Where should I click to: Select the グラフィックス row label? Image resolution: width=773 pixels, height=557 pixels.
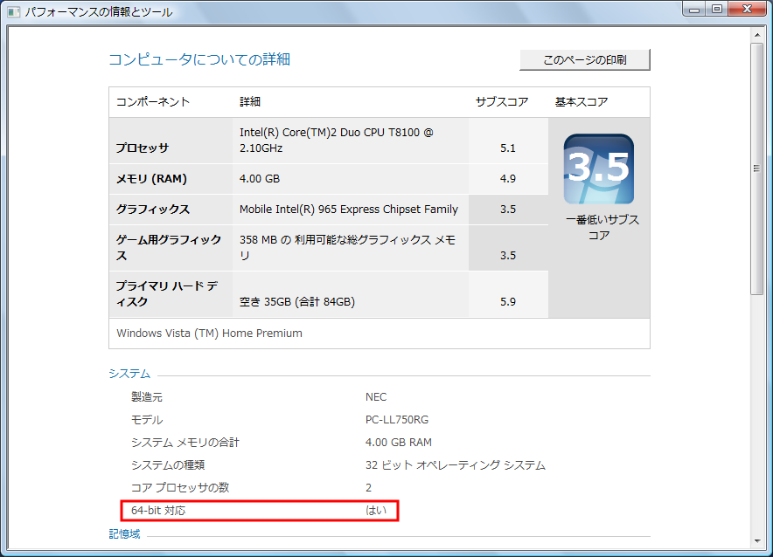(153, 210)
